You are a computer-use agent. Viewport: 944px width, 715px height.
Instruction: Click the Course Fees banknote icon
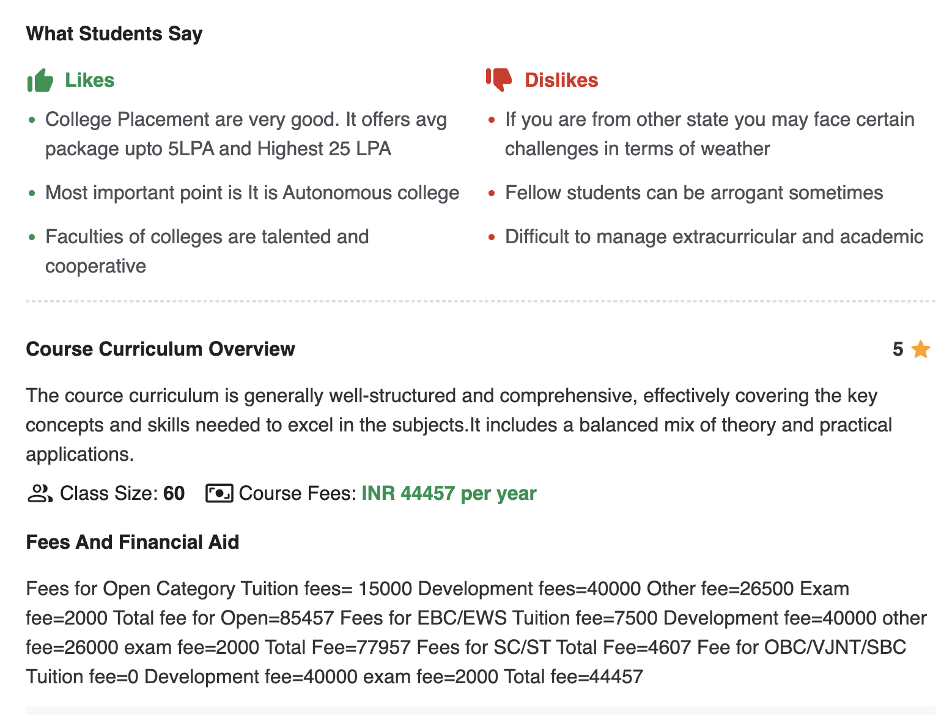click(219, 493)
